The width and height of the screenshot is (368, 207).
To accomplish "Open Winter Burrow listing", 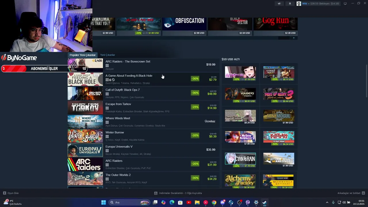I will [x=143, y=136].
